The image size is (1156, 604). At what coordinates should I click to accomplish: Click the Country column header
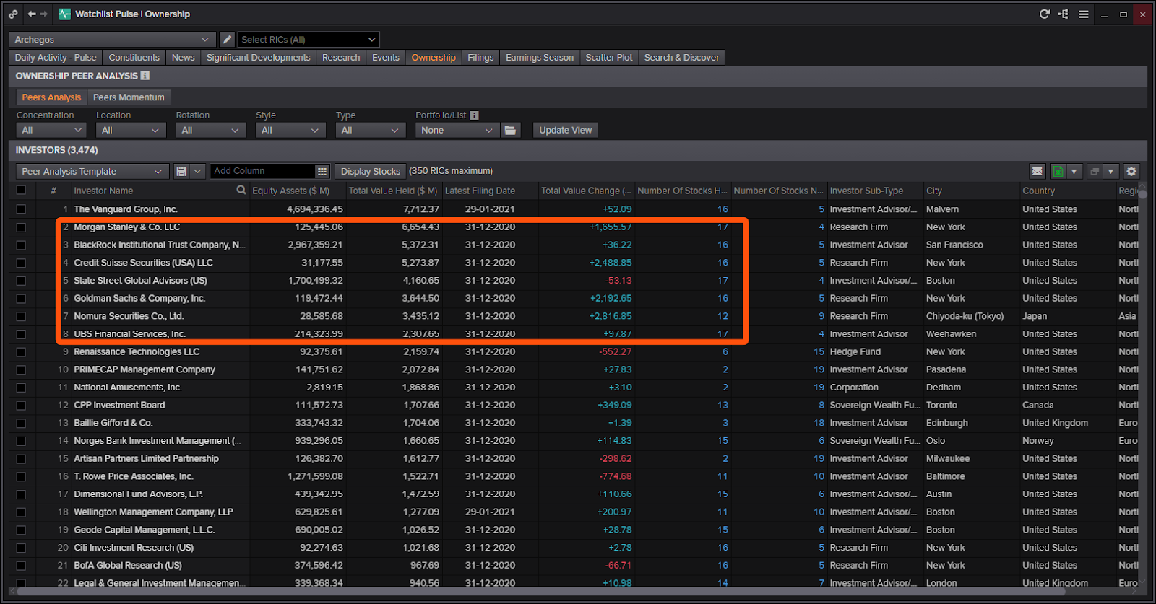point(1038,191)
